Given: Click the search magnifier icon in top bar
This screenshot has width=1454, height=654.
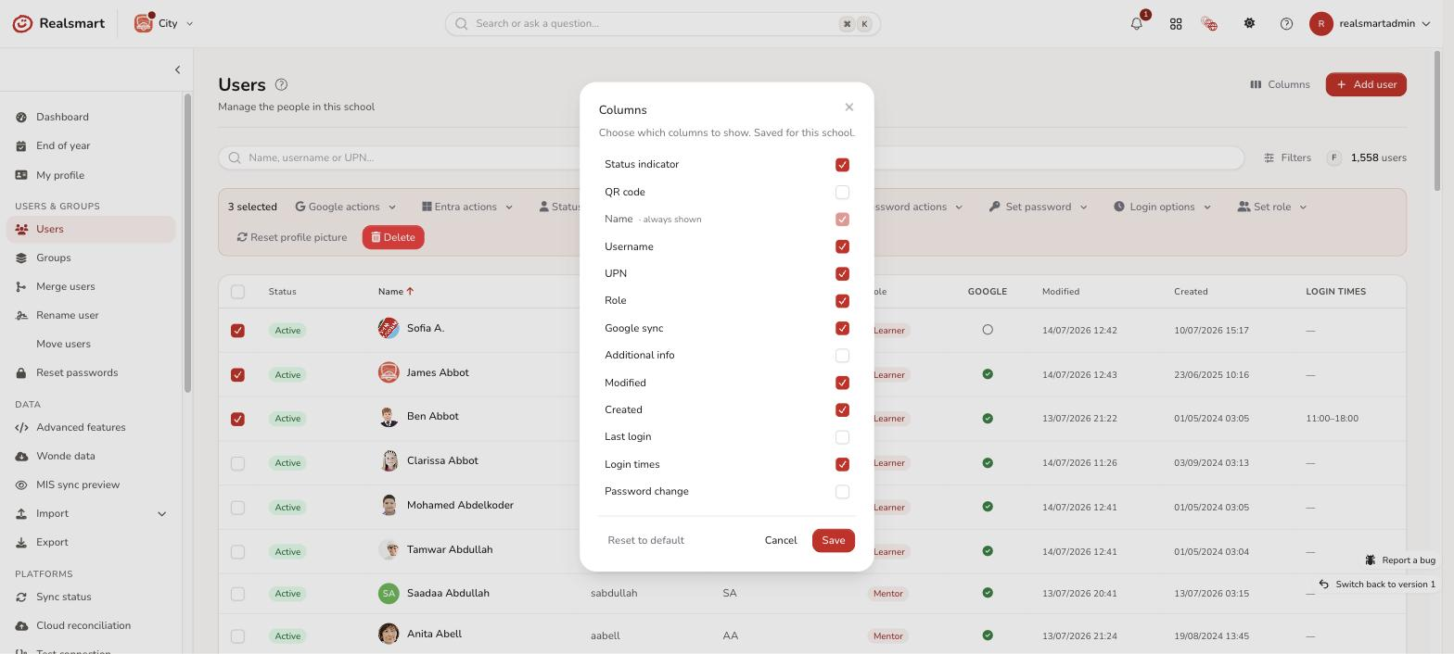Looking at the screenshot, I should tap(461, 24).
